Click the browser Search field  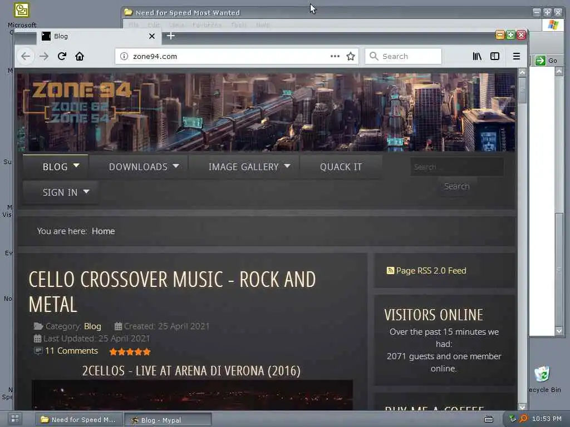tap(403, 56)
